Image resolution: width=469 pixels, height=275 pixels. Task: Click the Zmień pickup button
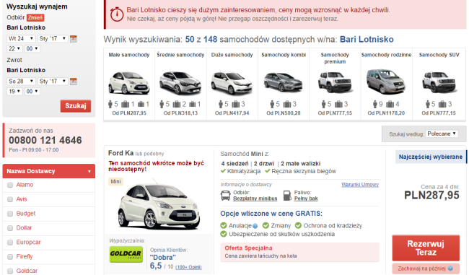(35, 17)
